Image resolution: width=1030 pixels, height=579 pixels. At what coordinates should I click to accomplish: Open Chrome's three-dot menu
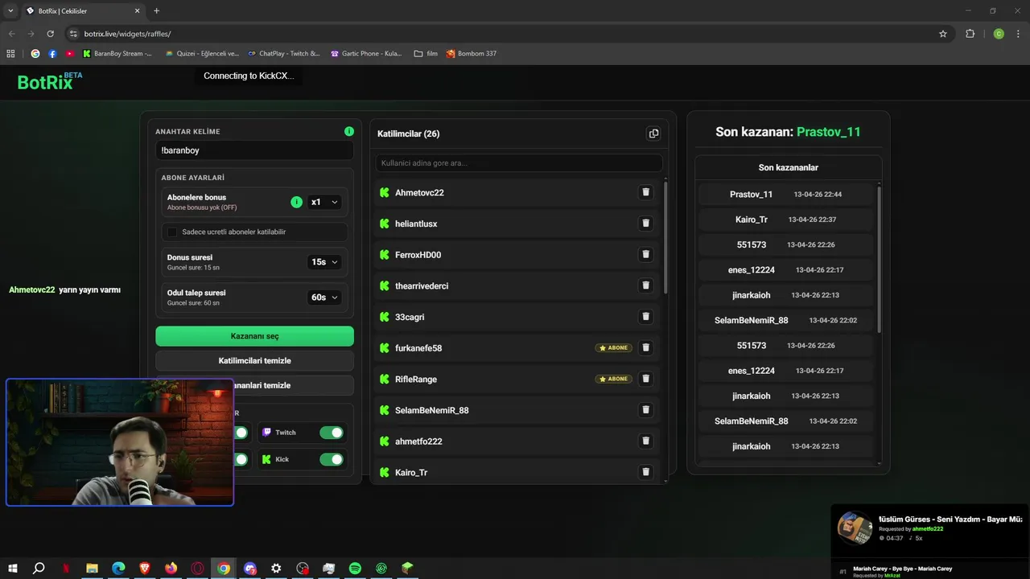(x=1019, y=34)
